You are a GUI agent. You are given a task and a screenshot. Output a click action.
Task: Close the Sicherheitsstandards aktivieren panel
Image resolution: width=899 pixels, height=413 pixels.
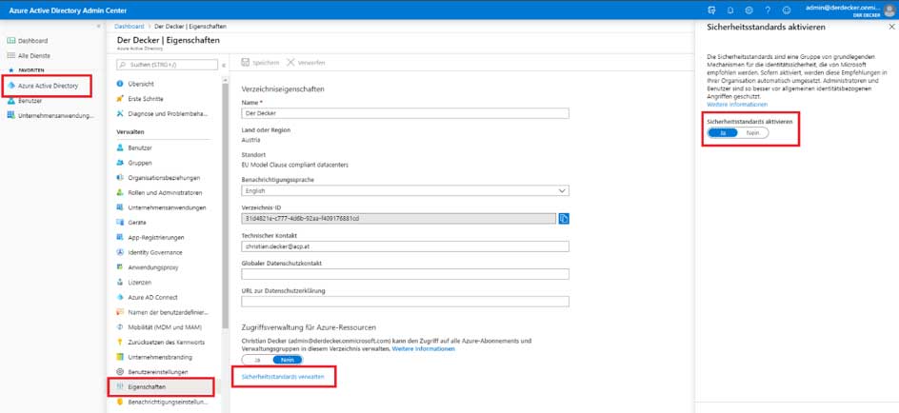[891, 27]
